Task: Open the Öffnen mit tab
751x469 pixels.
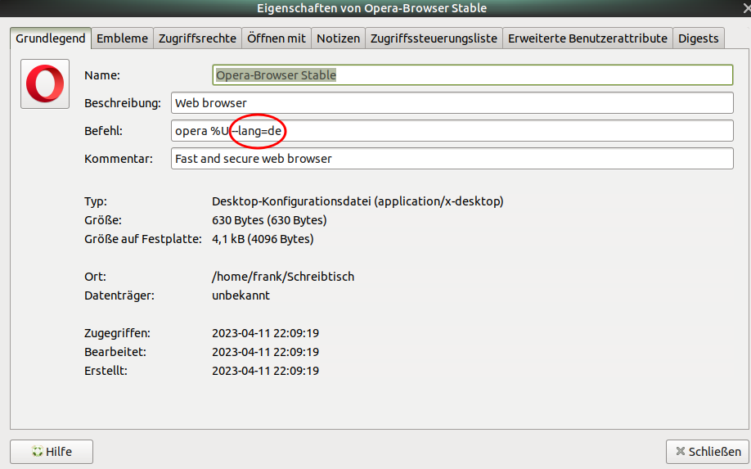Action: [277, 38]
